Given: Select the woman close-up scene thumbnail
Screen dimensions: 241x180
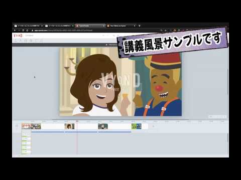Looking at the screenshot, I should coord(69,126).
